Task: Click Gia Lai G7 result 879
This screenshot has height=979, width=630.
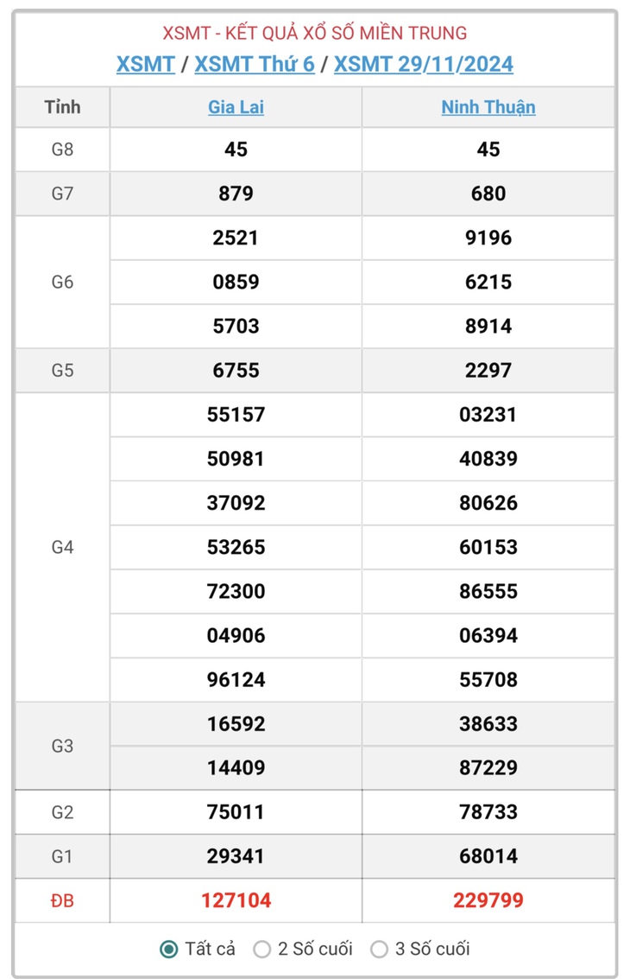Action: click(236, 194)
